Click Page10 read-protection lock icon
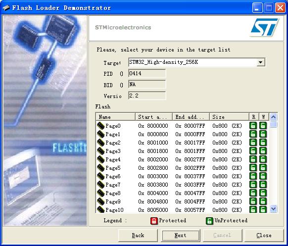 [253, 209]
